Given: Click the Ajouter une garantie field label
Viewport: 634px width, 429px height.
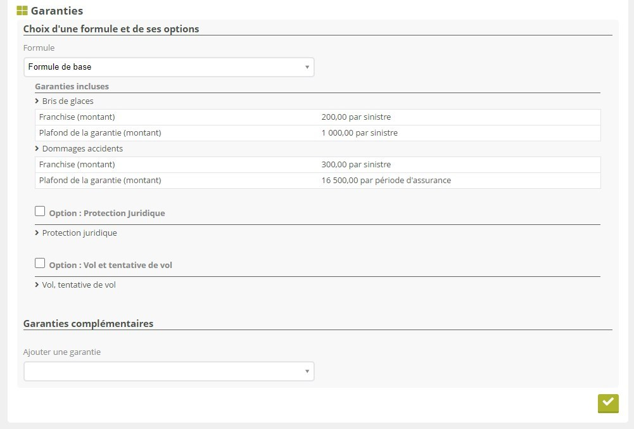Looking at the screenshot, I should 62,352.
